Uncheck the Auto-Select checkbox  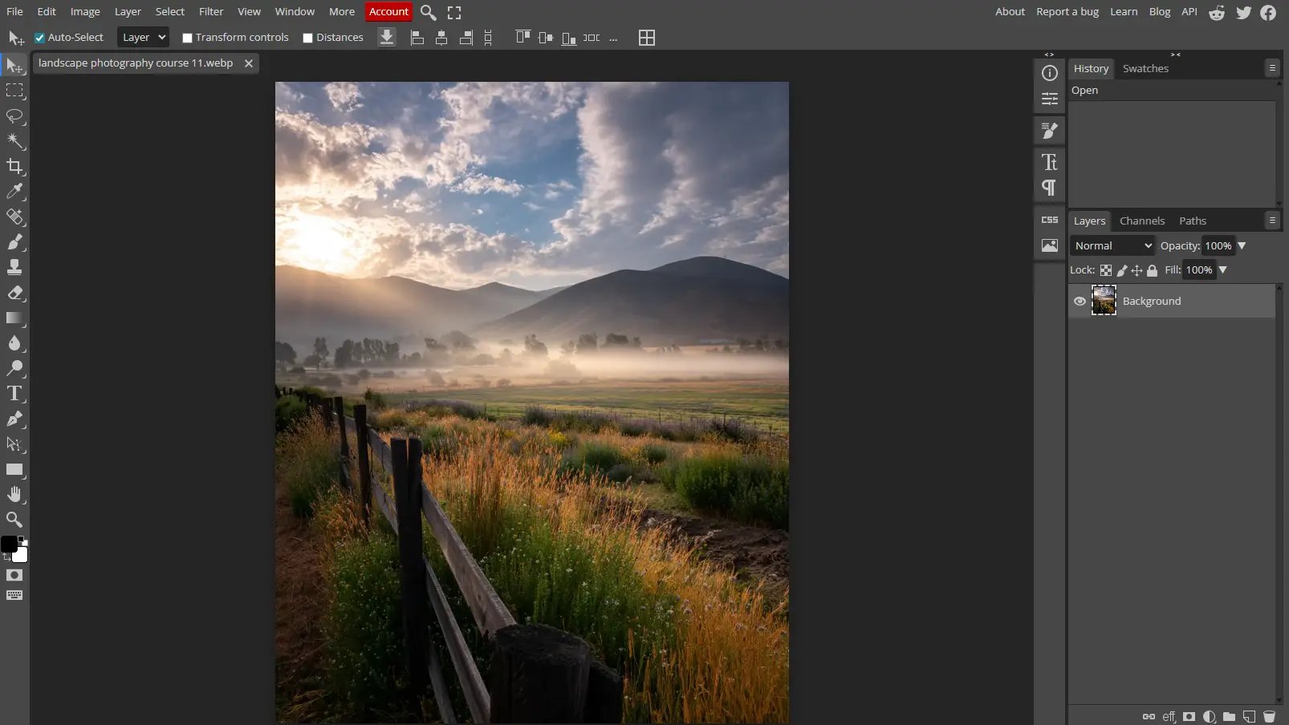point(39,38)
